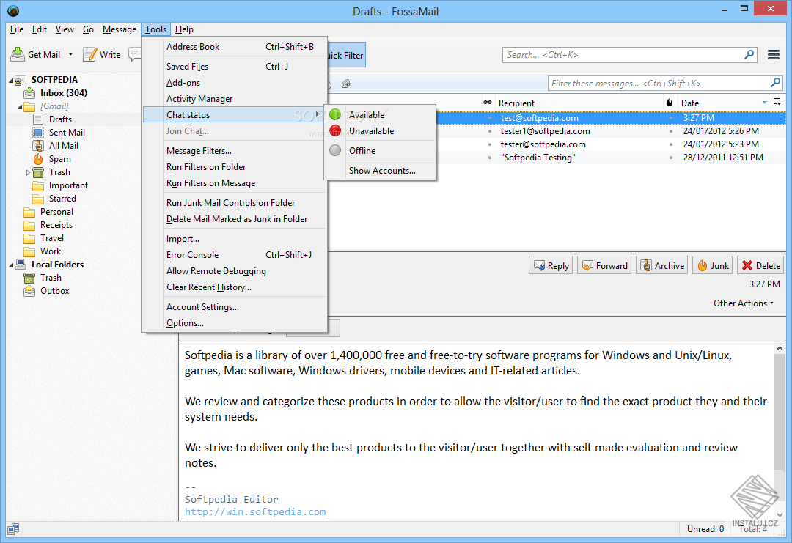This screenshot has width=792, height=543.
Task: Click the Write pencil icon
Action: pos(90,54)
